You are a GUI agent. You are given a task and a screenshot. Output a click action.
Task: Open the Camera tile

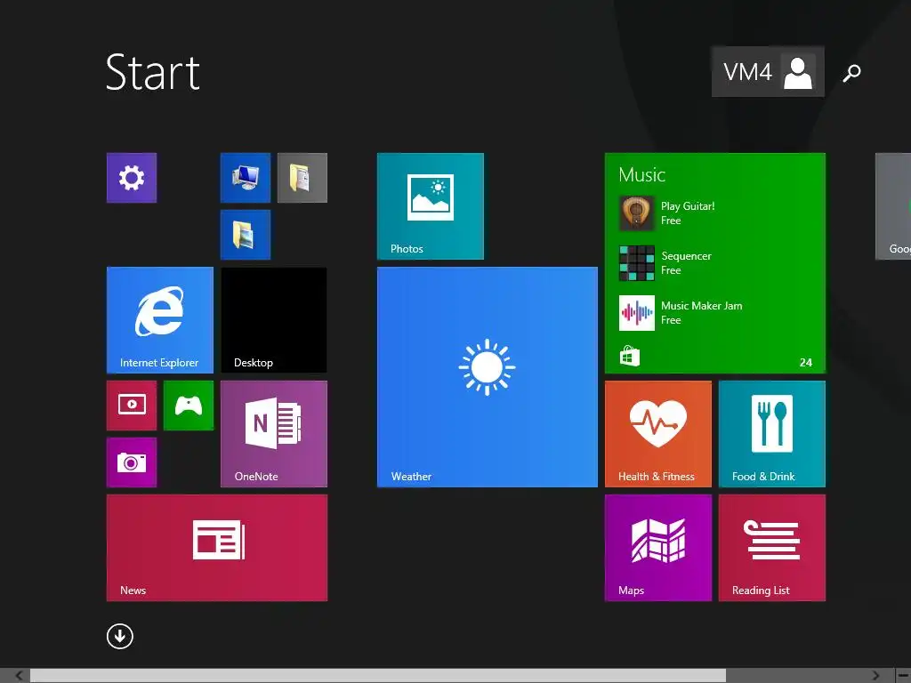click(x=132, y=462)
